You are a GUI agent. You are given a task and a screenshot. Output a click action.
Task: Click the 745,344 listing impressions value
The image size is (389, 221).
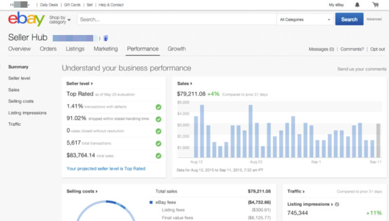point(298,213)
